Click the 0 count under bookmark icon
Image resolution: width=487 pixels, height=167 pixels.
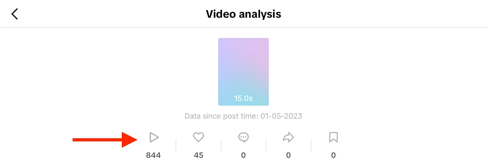333,155
